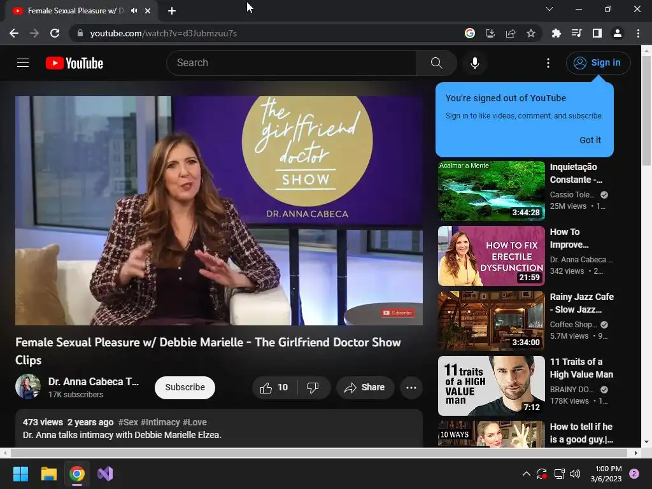652x489 pixels.
Task: Bookmark this page with the star icon
Action: [531, 33]
